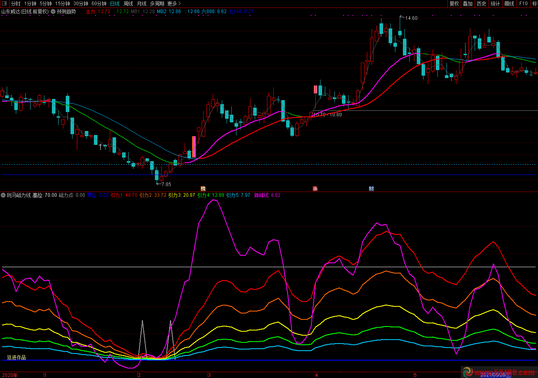Click the 7.85 low price marker
Viewport: 538px width, 378px height.
point(165,184)
